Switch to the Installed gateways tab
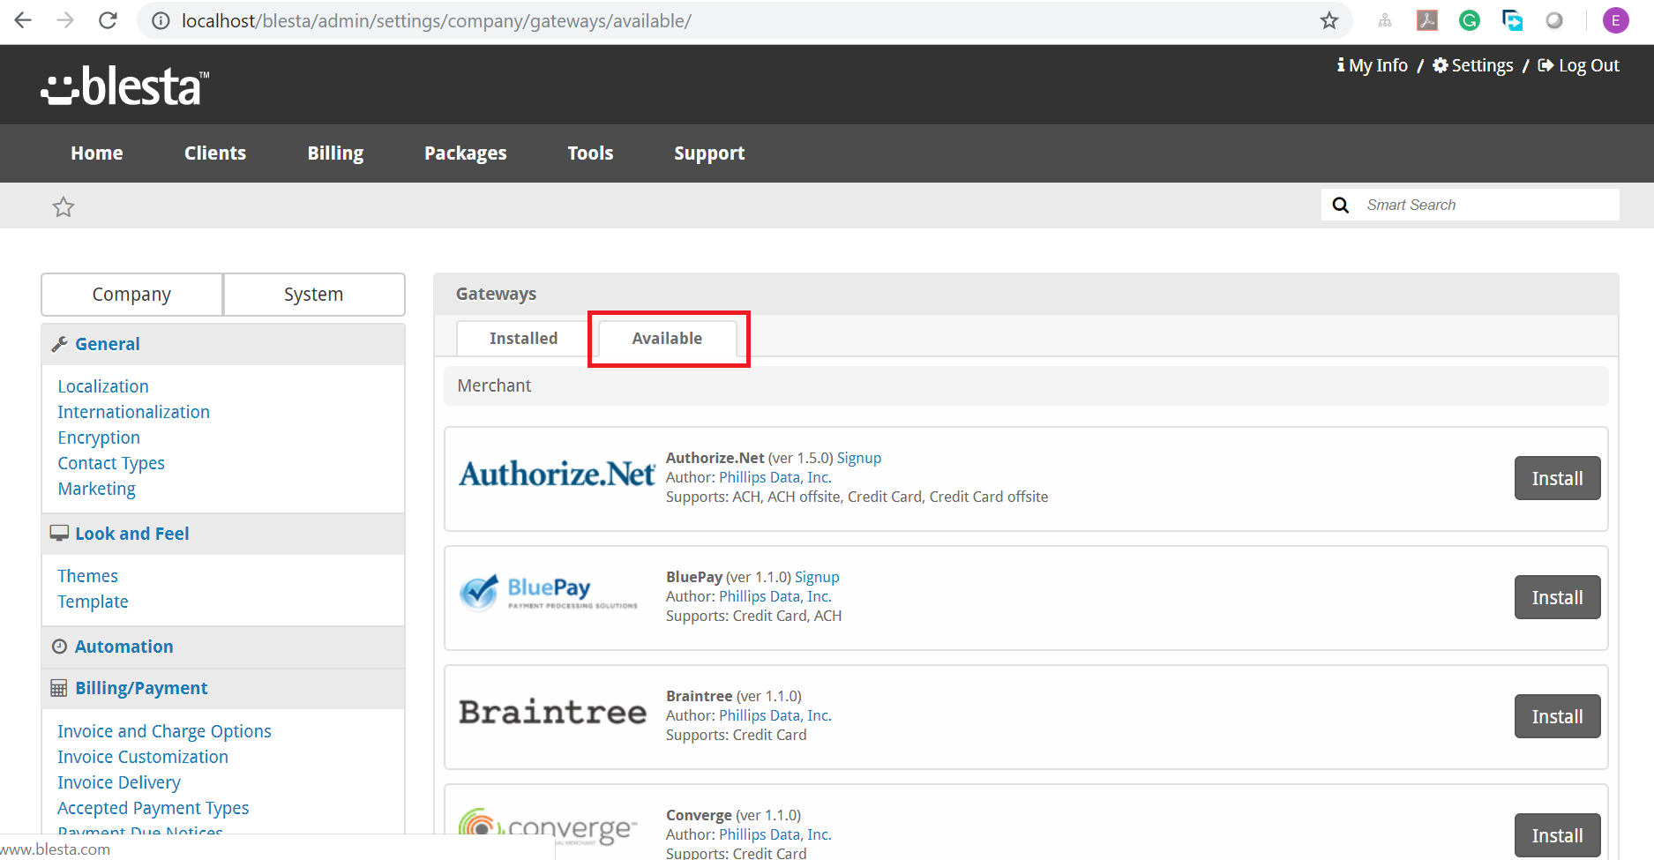This screenshot has height=860, width=1654. [523, 339]
